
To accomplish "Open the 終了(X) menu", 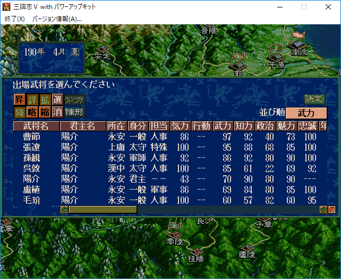I will (15, 19).
